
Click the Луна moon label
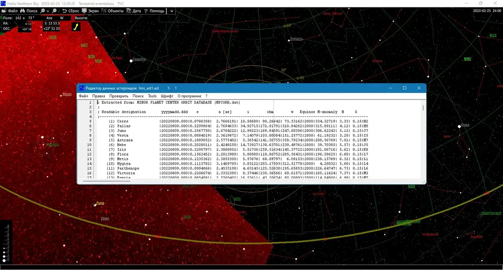[x=100, y=203]
